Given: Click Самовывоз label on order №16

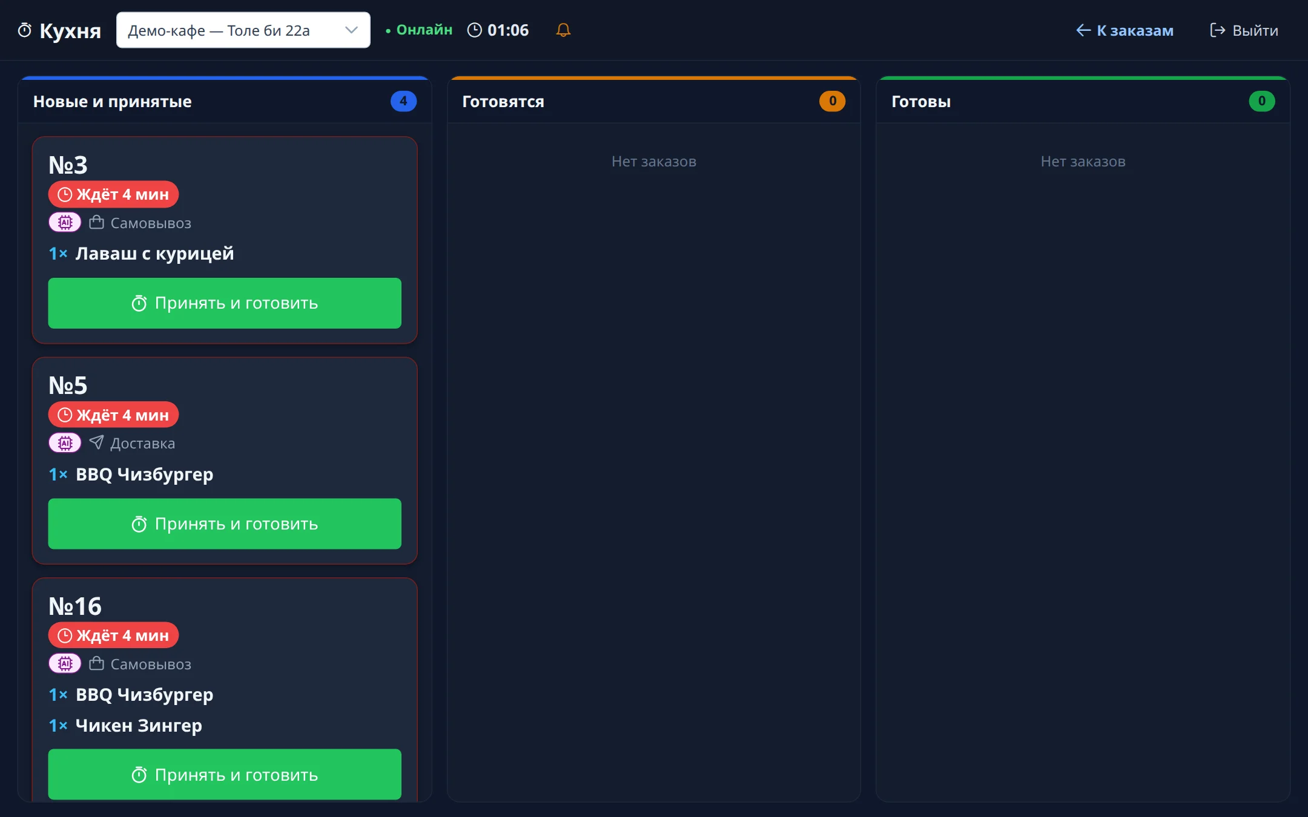Looking at the screenshot, I should click(x=151, y=664).
